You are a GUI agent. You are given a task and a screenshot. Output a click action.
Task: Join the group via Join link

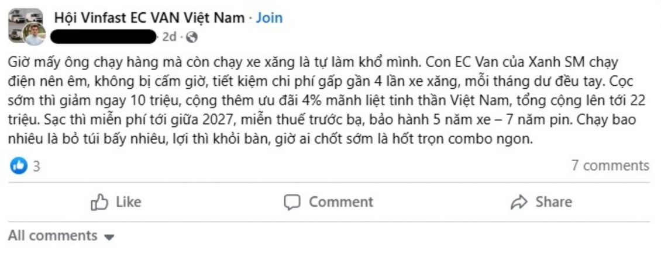[269, 18]
